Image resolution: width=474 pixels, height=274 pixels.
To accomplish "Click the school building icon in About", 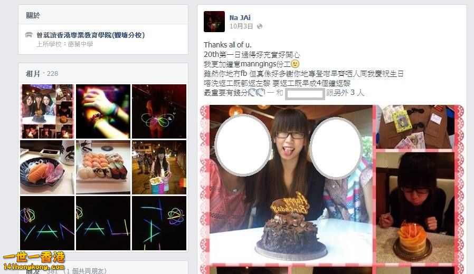I will pos(29,35).
